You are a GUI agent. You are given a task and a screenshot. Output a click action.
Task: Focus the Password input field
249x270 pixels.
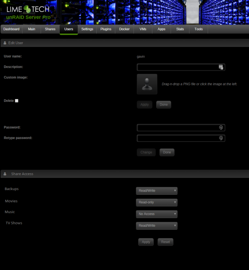pos(181,127)
